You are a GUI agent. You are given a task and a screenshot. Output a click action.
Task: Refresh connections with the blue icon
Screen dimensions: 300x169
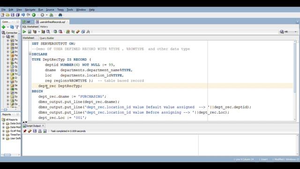[x=12, y=27]
